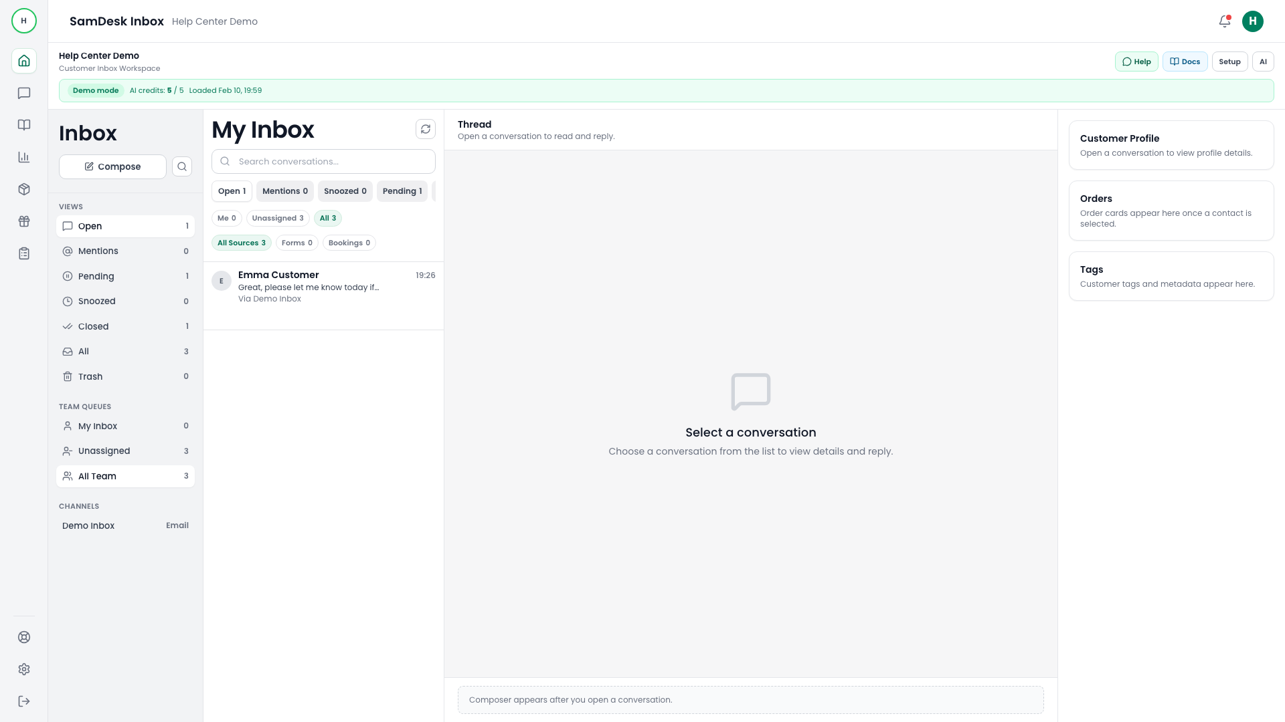This screenshot has height=722, width=1285.
Task: Open the knowledge base book icon
Action: [24, 125]
